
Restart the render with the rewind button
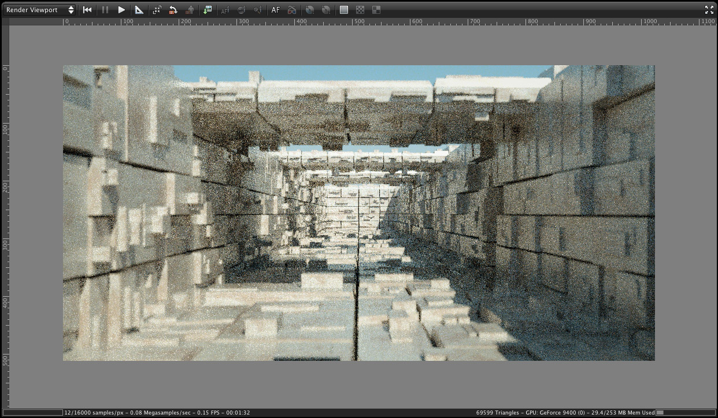(x=87, y=10)
